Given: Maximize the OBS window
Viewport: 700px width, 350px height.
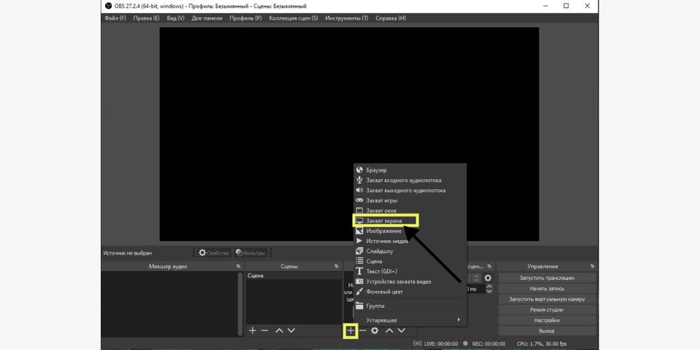Looking at the screenshot, I should click(x=566, y=6).
